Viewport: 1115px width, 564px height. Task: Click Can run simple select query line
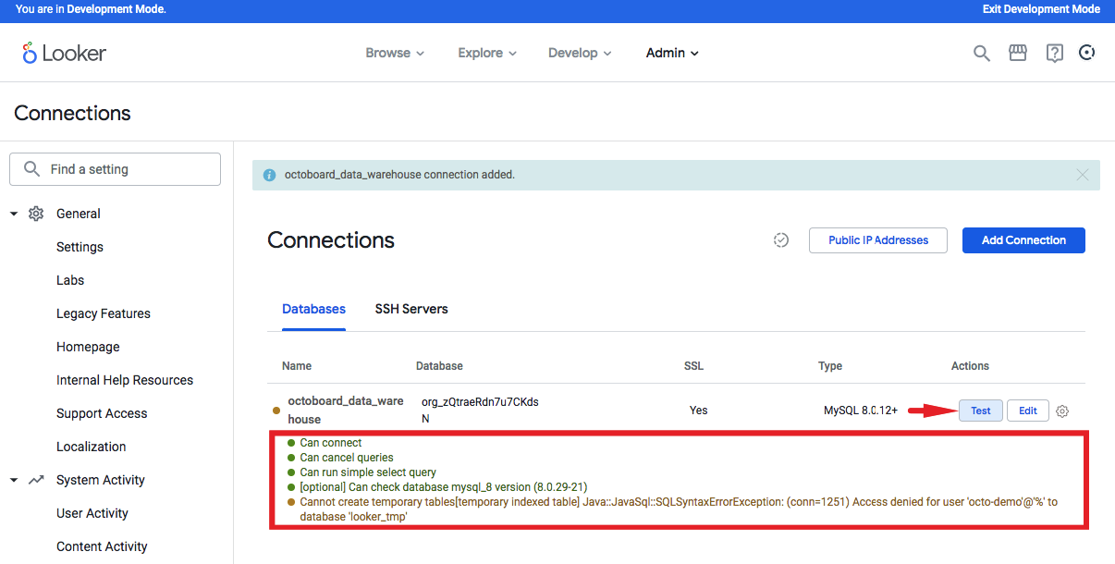pos(368,472)
